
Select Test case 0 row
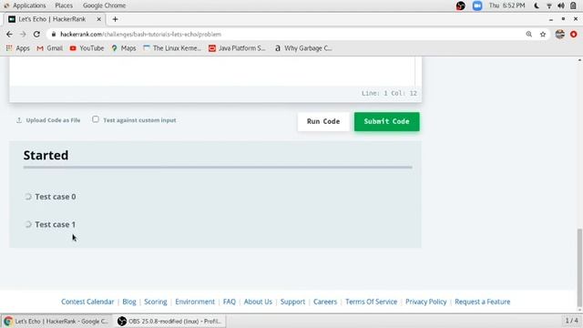50,197
